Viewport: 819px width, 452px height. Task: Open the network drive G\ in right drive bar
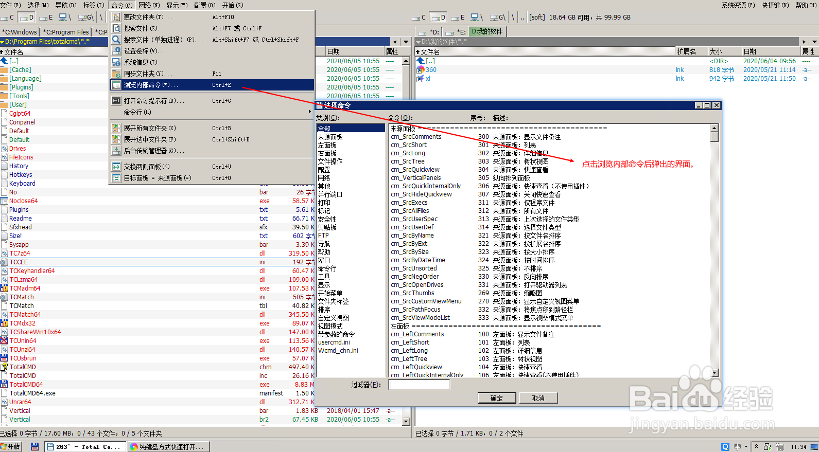[x=497, y=17]
